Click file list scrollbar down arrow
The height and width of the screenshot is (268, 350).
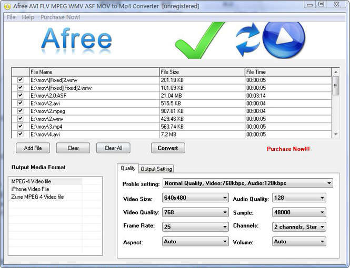pos(335,134)
